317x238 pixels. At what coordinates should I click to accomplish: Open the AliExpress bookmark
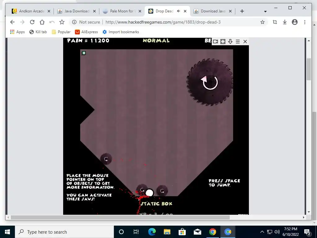click(x=86, y=32)
